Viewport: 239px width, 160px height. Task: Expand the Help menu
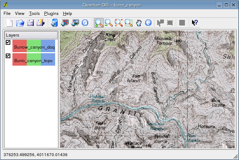point(67,13)
